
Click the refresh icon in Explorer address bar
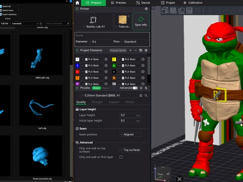point(41,23)
